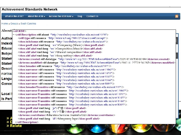Click the narrowerTransitive scot/1651 URL
Screen dimensions: 181x135
click(97, 94)
